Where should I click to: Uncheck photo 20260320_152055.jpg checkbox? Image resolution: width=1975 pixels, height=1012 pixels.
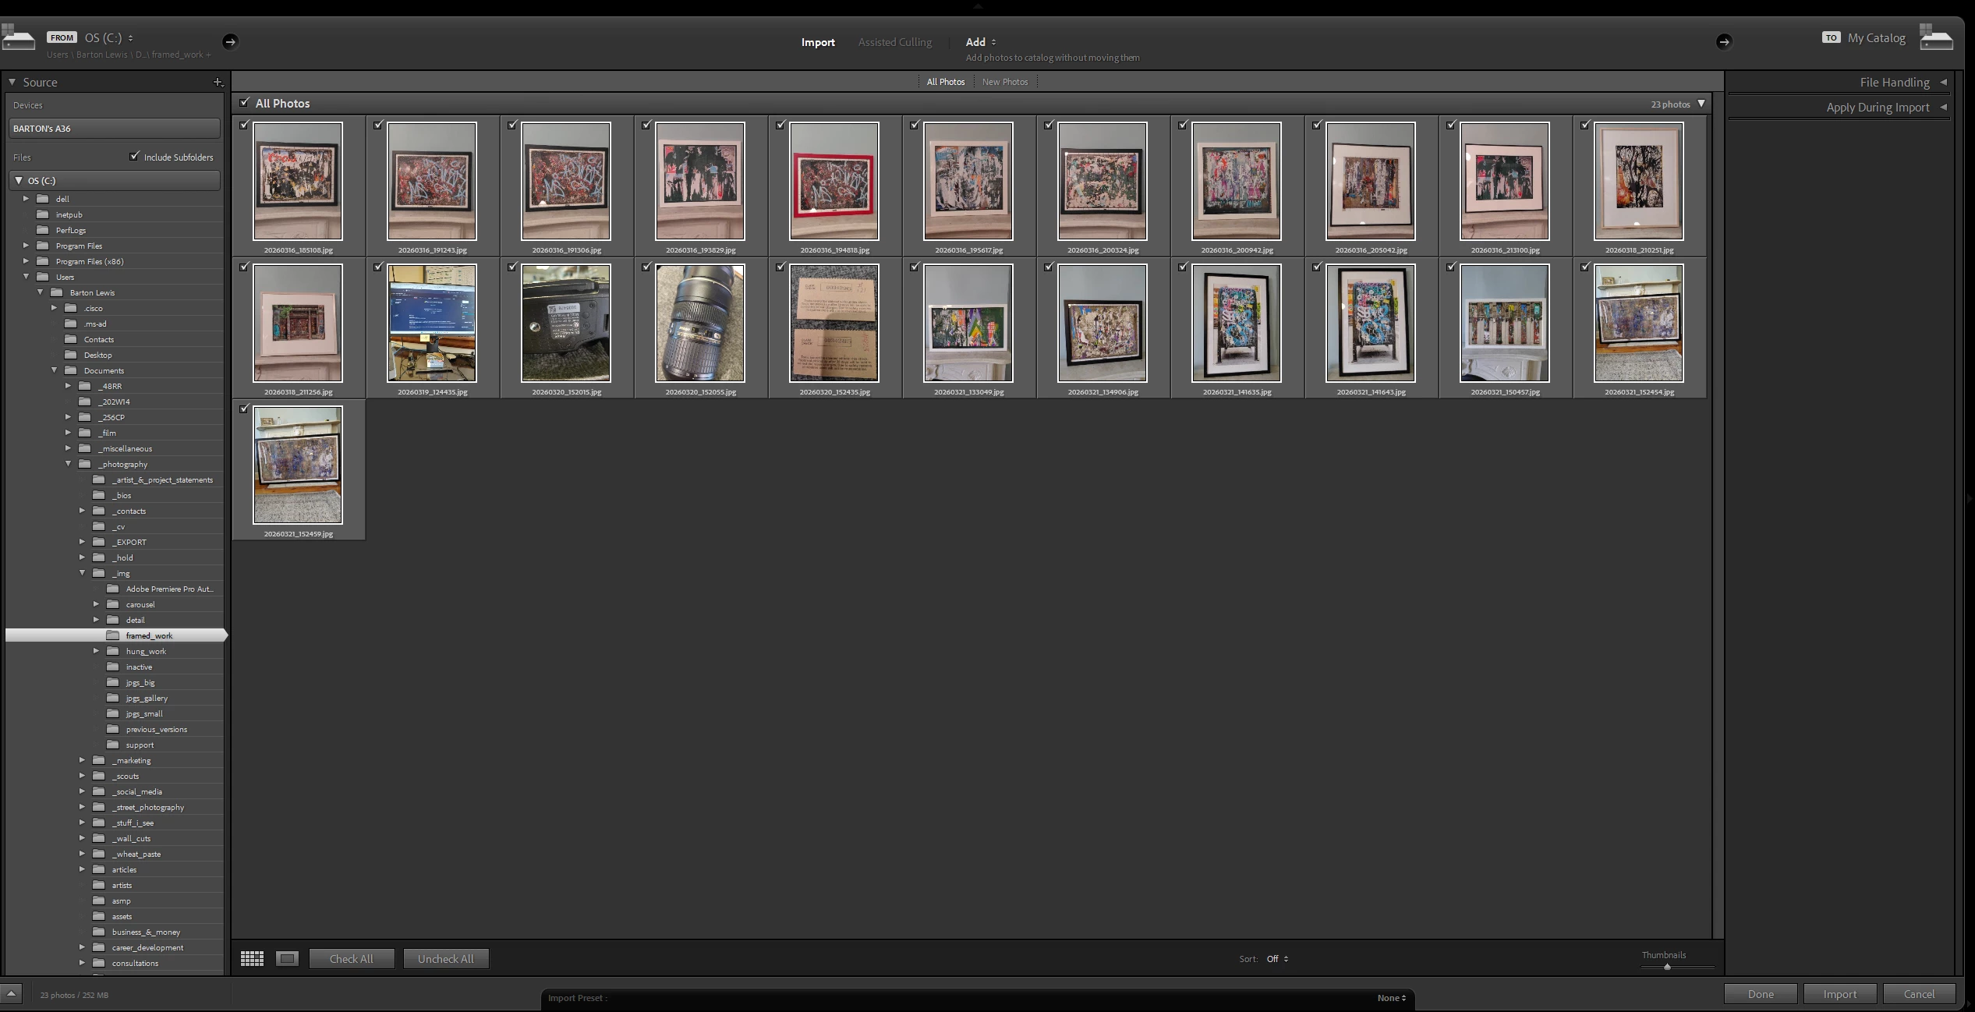[646, 267]
